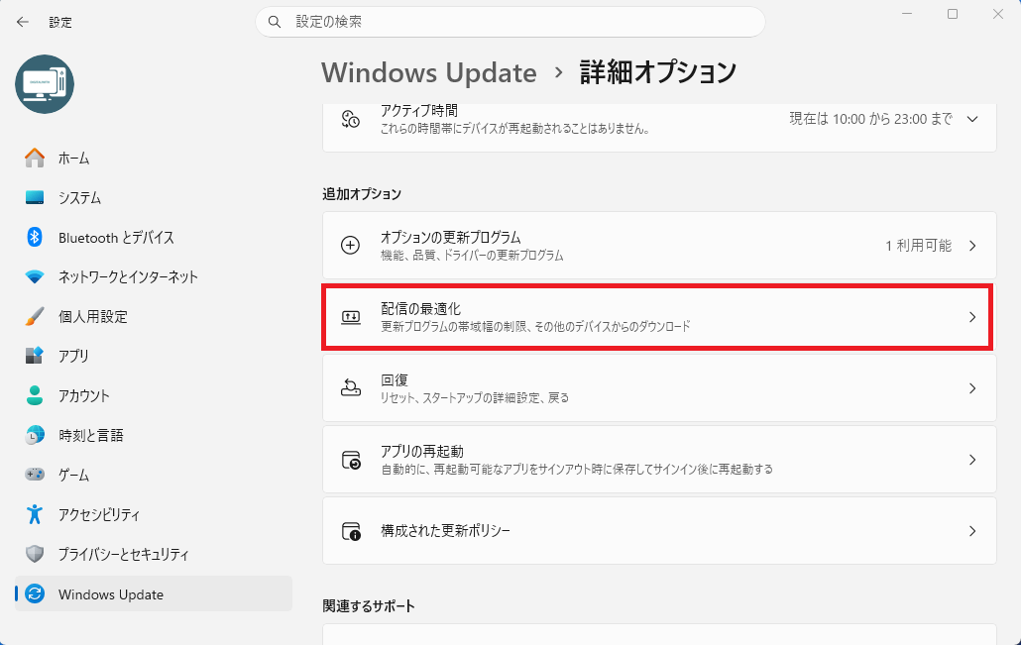
Task: Select the システム monitor icon
Action: [35, 197]
